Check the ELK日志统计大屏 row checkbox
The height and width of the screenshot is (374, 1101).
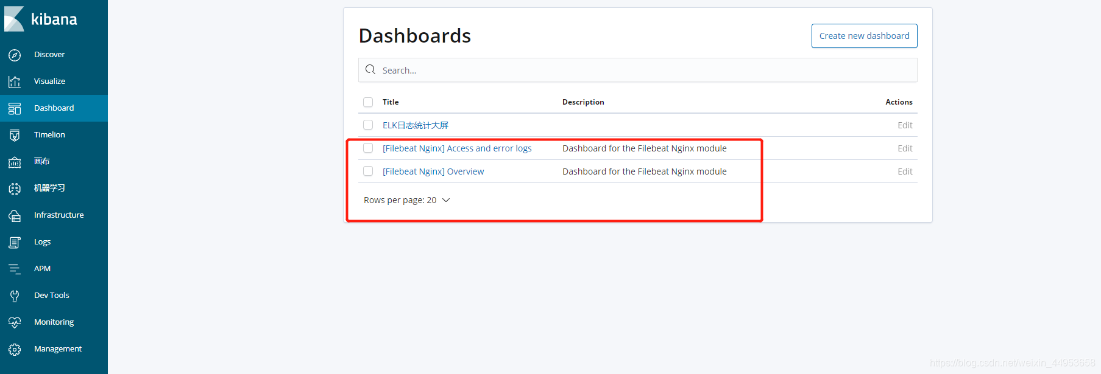click(368, 125)
